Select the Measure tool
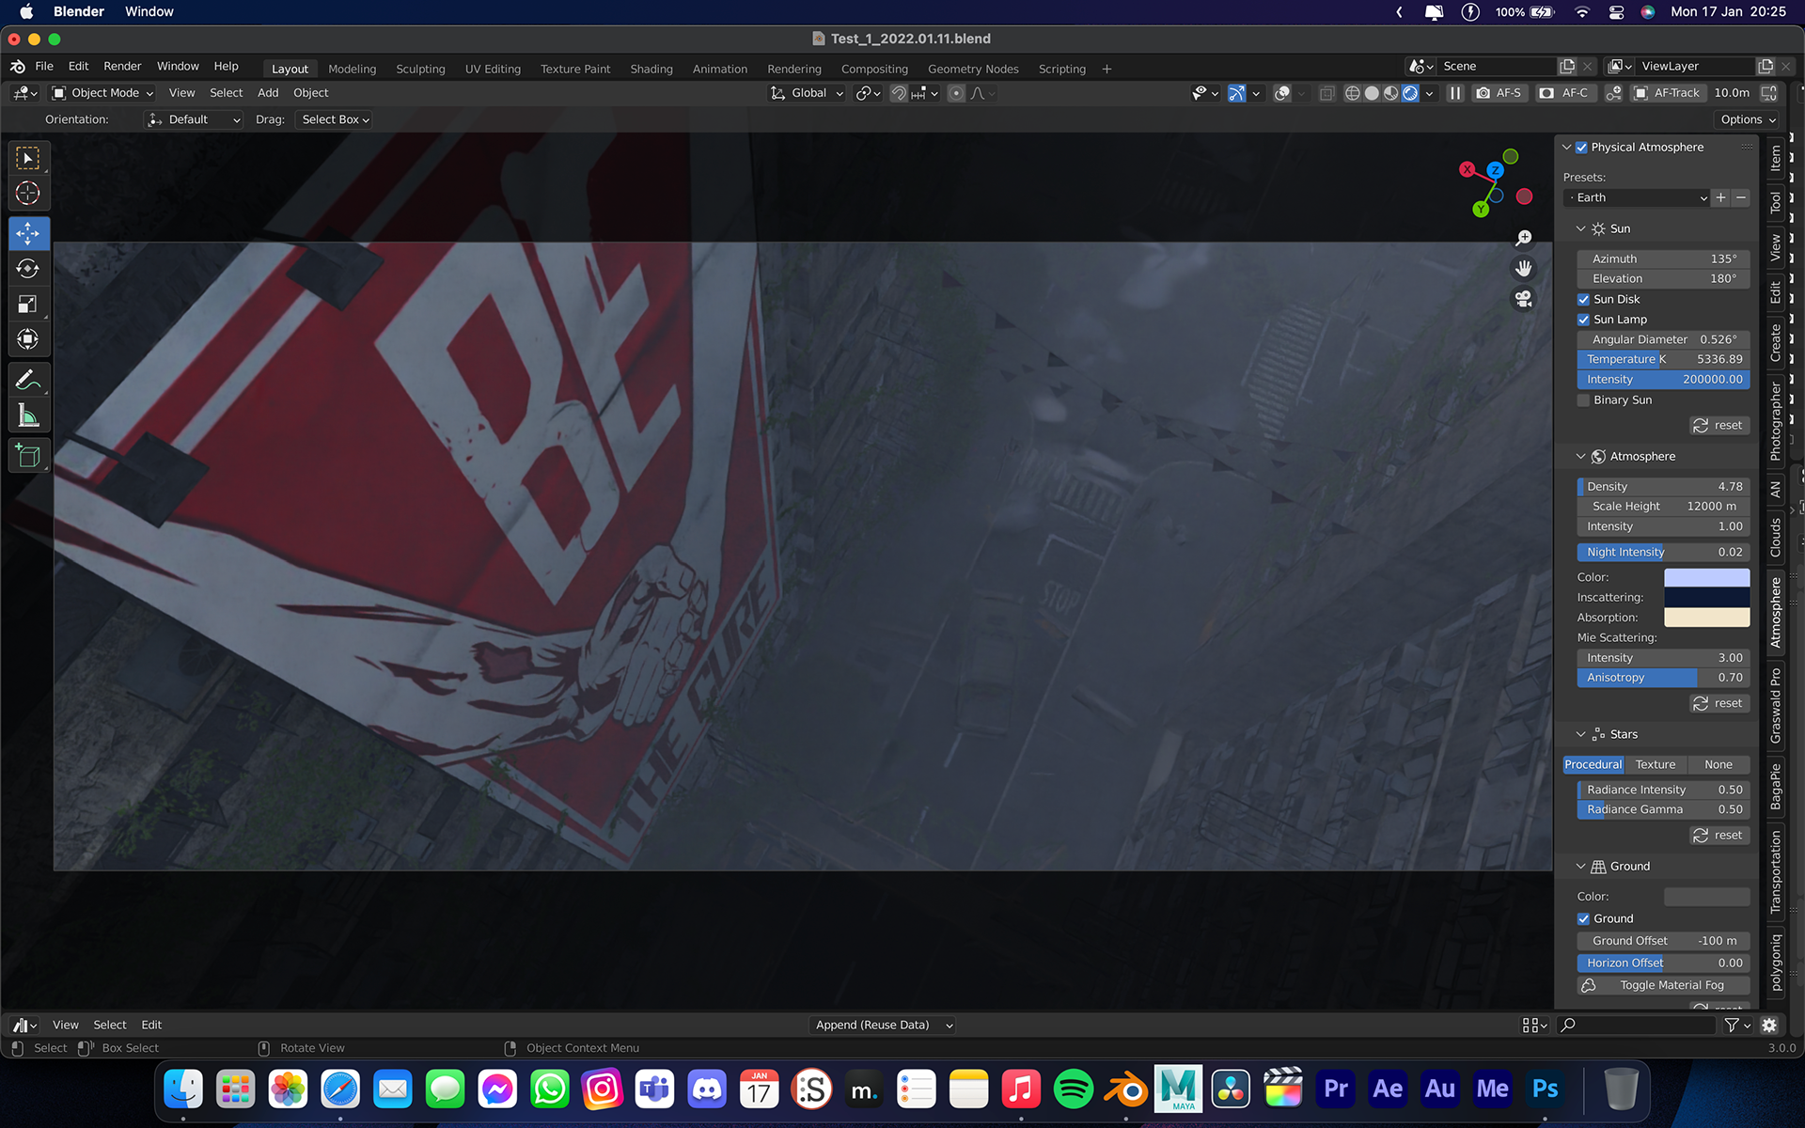 pyautogui.click(x=28, y=415)
